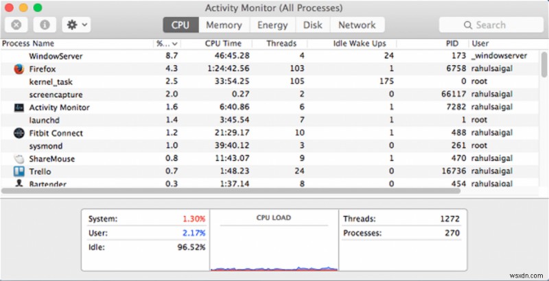Click the Processes count 270
Image resolution: width=549 pixels, height=281 pixels.
point(452,233)
